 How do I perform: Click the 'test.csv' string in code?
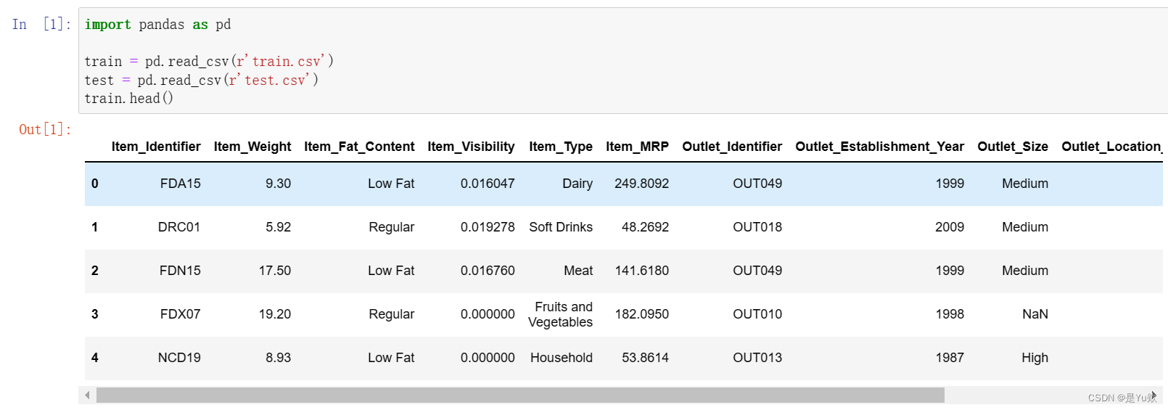(x=273, y=80)
